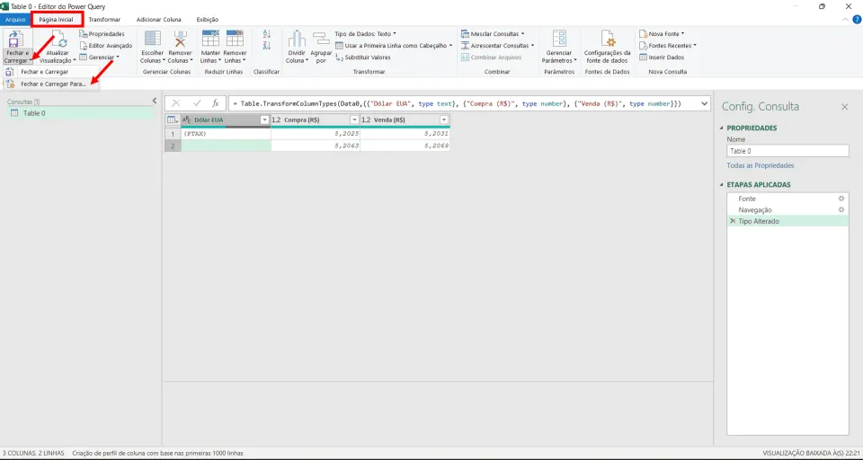
Task: Click the Fechar e Carregar save icon
Action: pos(17,39)
